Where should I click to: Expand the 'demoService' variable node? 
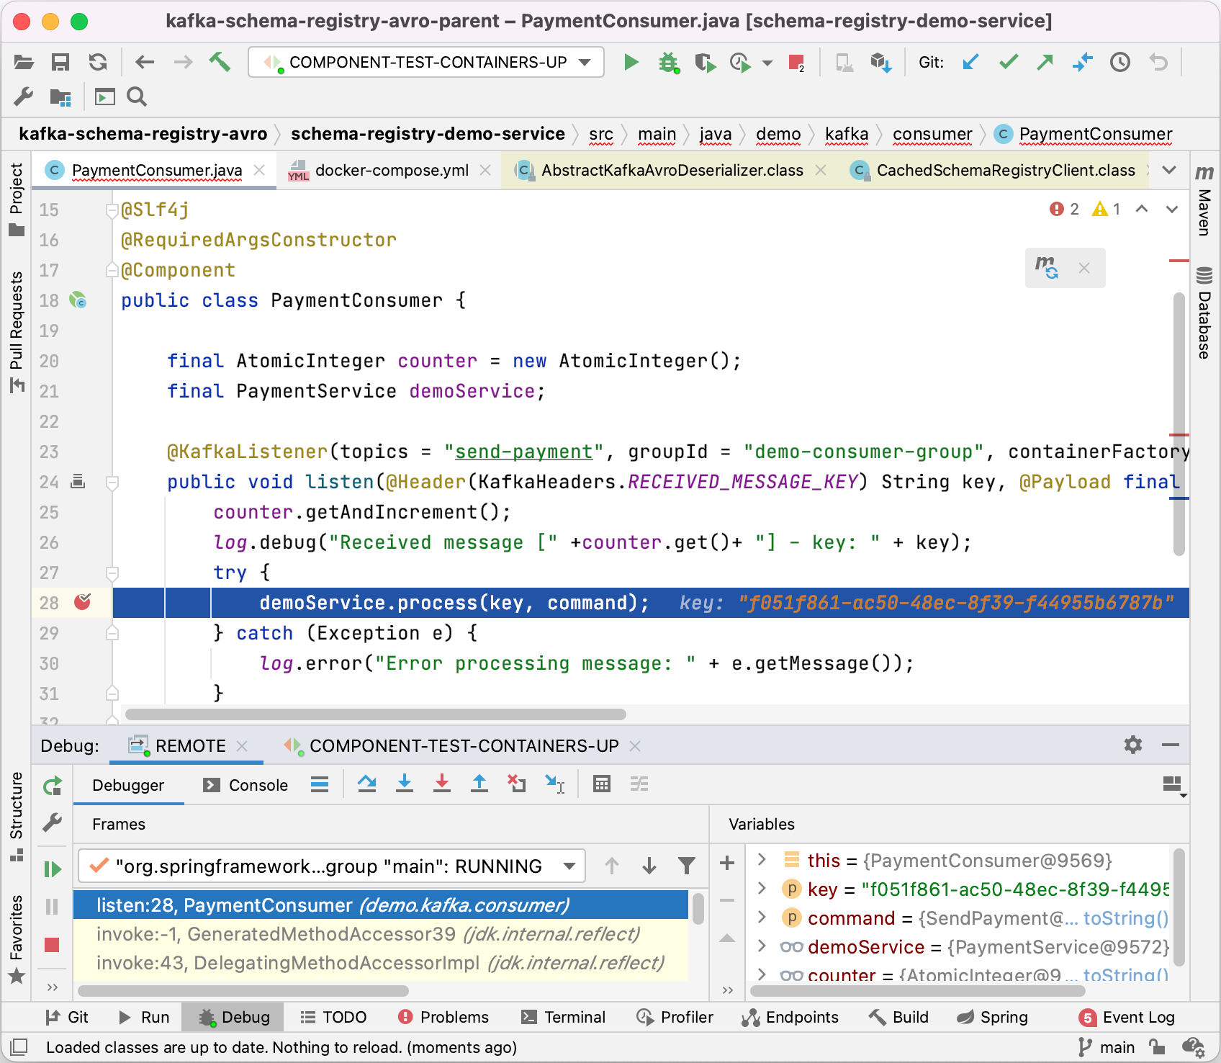pyautogui.click(x=762, y=946)
